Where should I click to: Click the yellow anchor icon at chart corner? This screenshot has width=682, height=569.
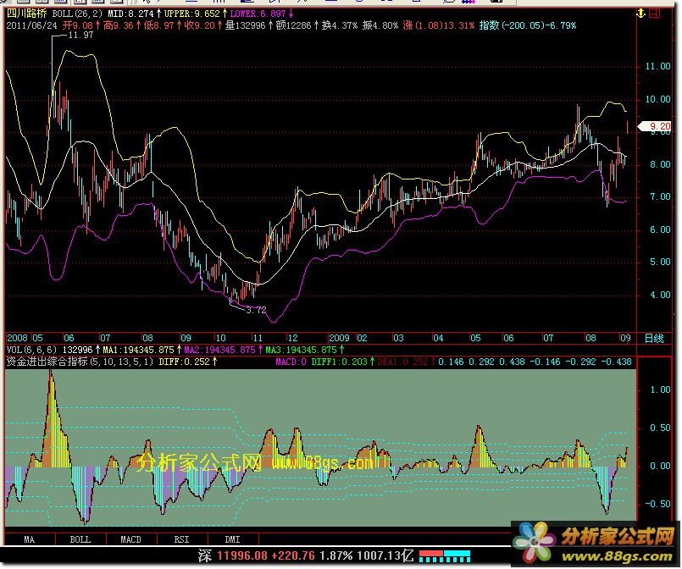point(640,14)
